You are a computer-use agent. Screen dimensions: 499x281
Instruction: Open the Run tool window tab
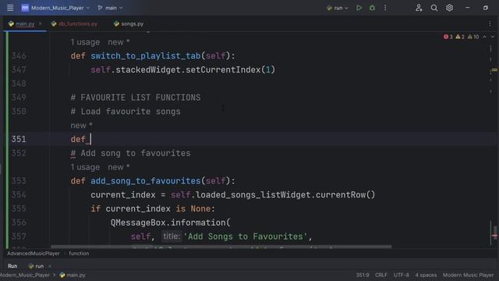coord(12,266)
